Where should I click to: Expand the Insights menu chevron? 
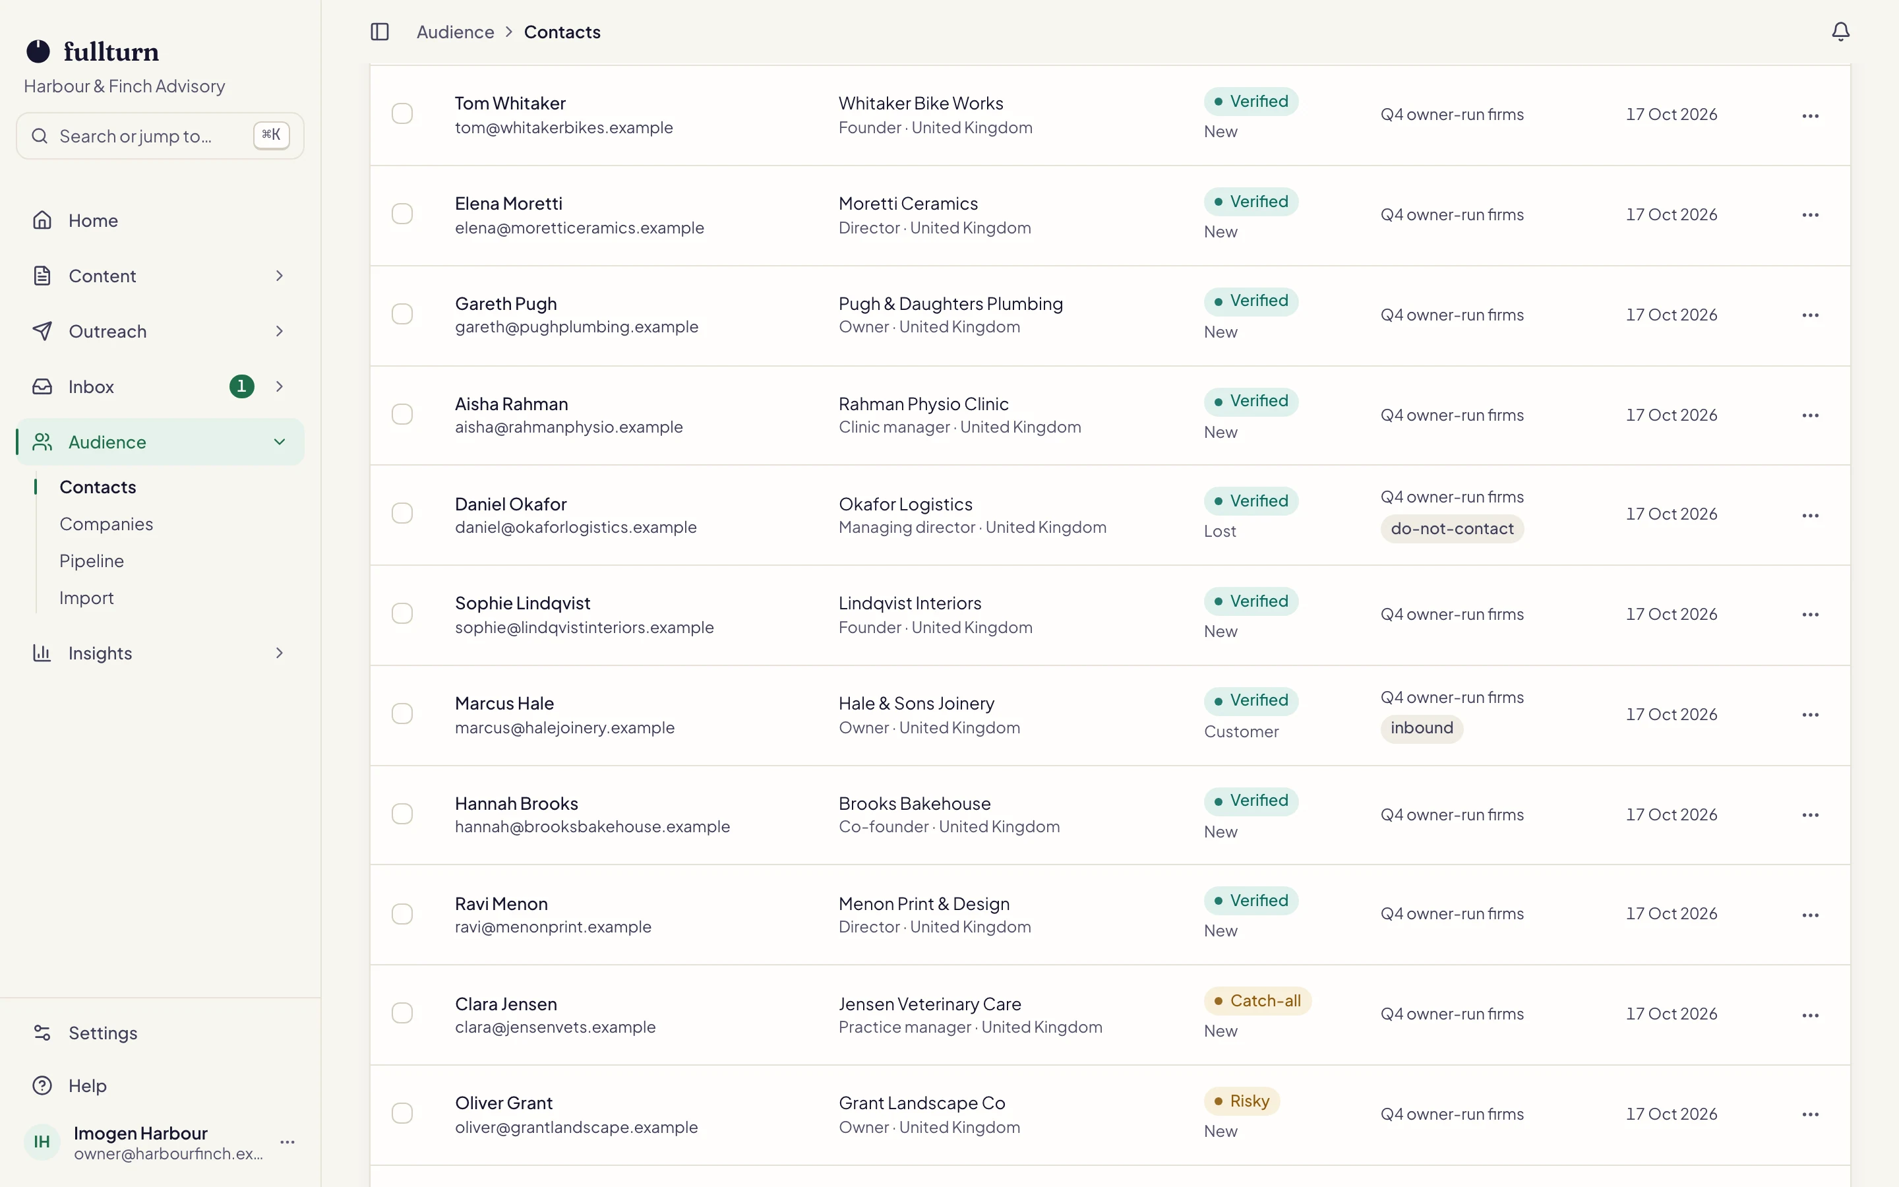[x=280, y=653]
